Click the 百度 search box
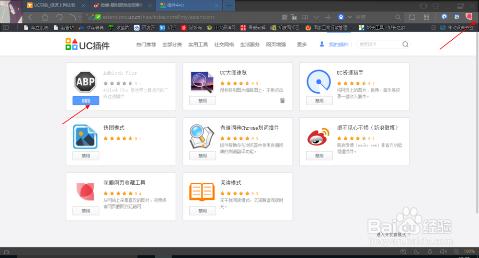Viewport: 479px width, 258px height. pyautogui.click(x=374, y=17)
